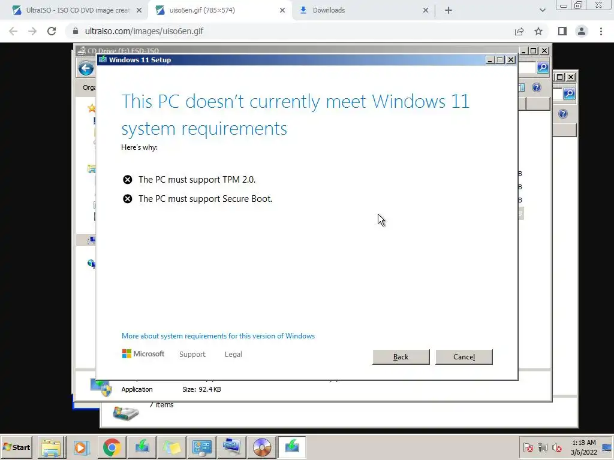The image size is (614, 460).
Task: Click the blue back arrow in CD Drive window
Action: [x=86, y=68]
